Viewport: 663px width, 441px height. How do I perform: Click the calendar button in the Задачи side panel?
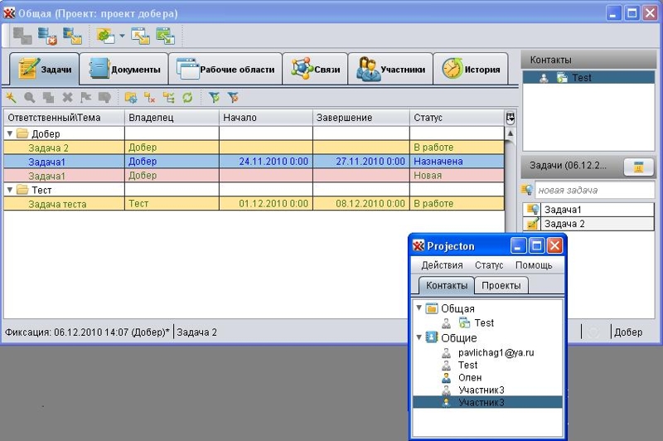click(x=638, y=167)
